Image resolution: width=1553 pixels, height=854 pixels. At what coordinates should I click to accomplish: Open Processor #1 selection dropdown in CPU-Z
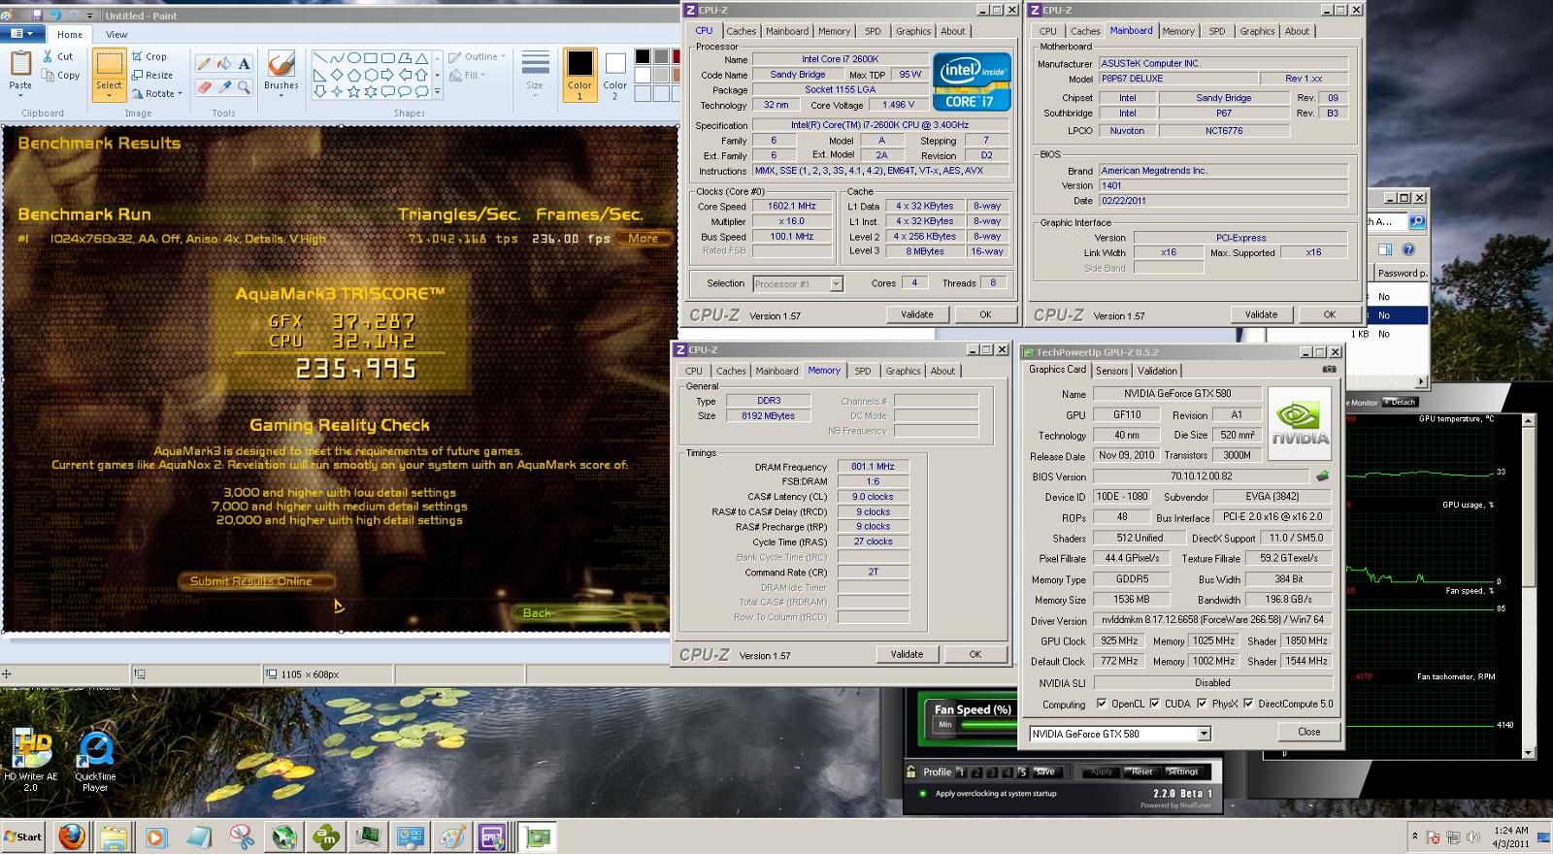836,283
